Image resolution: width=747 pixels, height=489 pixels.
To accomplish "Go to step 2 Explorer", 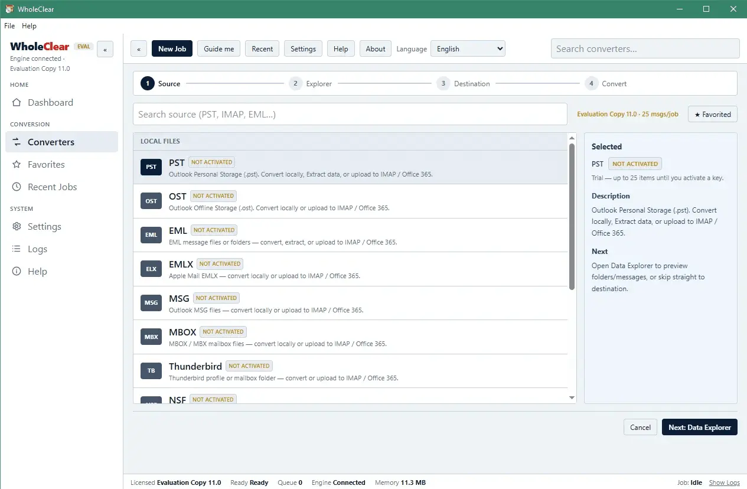I will (x=311, y=84).
